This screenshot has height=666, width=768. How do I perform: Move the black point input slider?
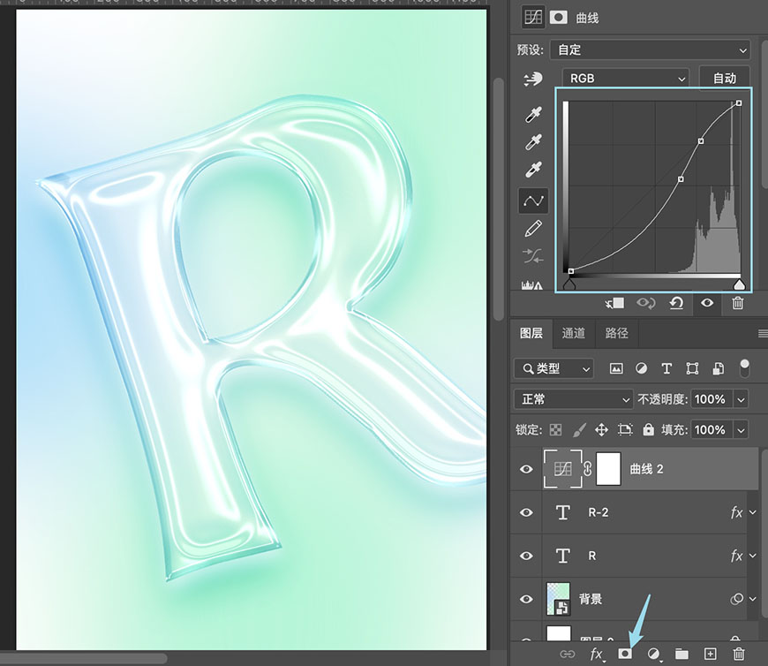coord(569,284)
